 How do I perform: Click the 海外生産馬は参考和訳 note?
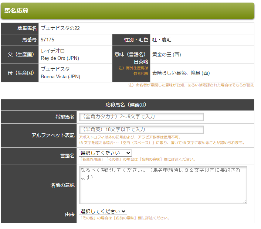(x=134, y=71)
